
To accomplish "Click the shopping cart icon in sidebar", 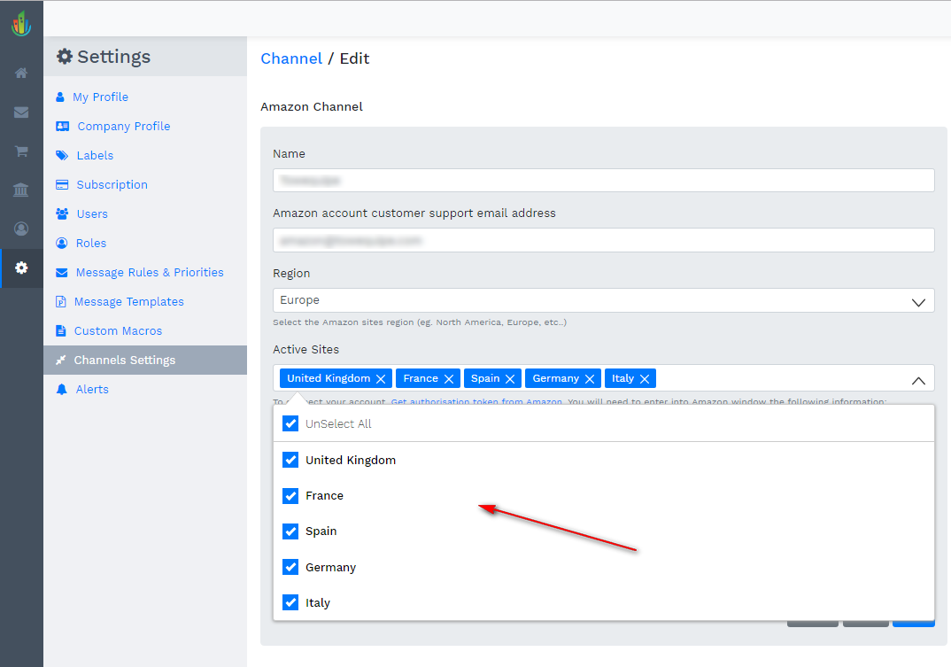I will [x=21, y=151].
